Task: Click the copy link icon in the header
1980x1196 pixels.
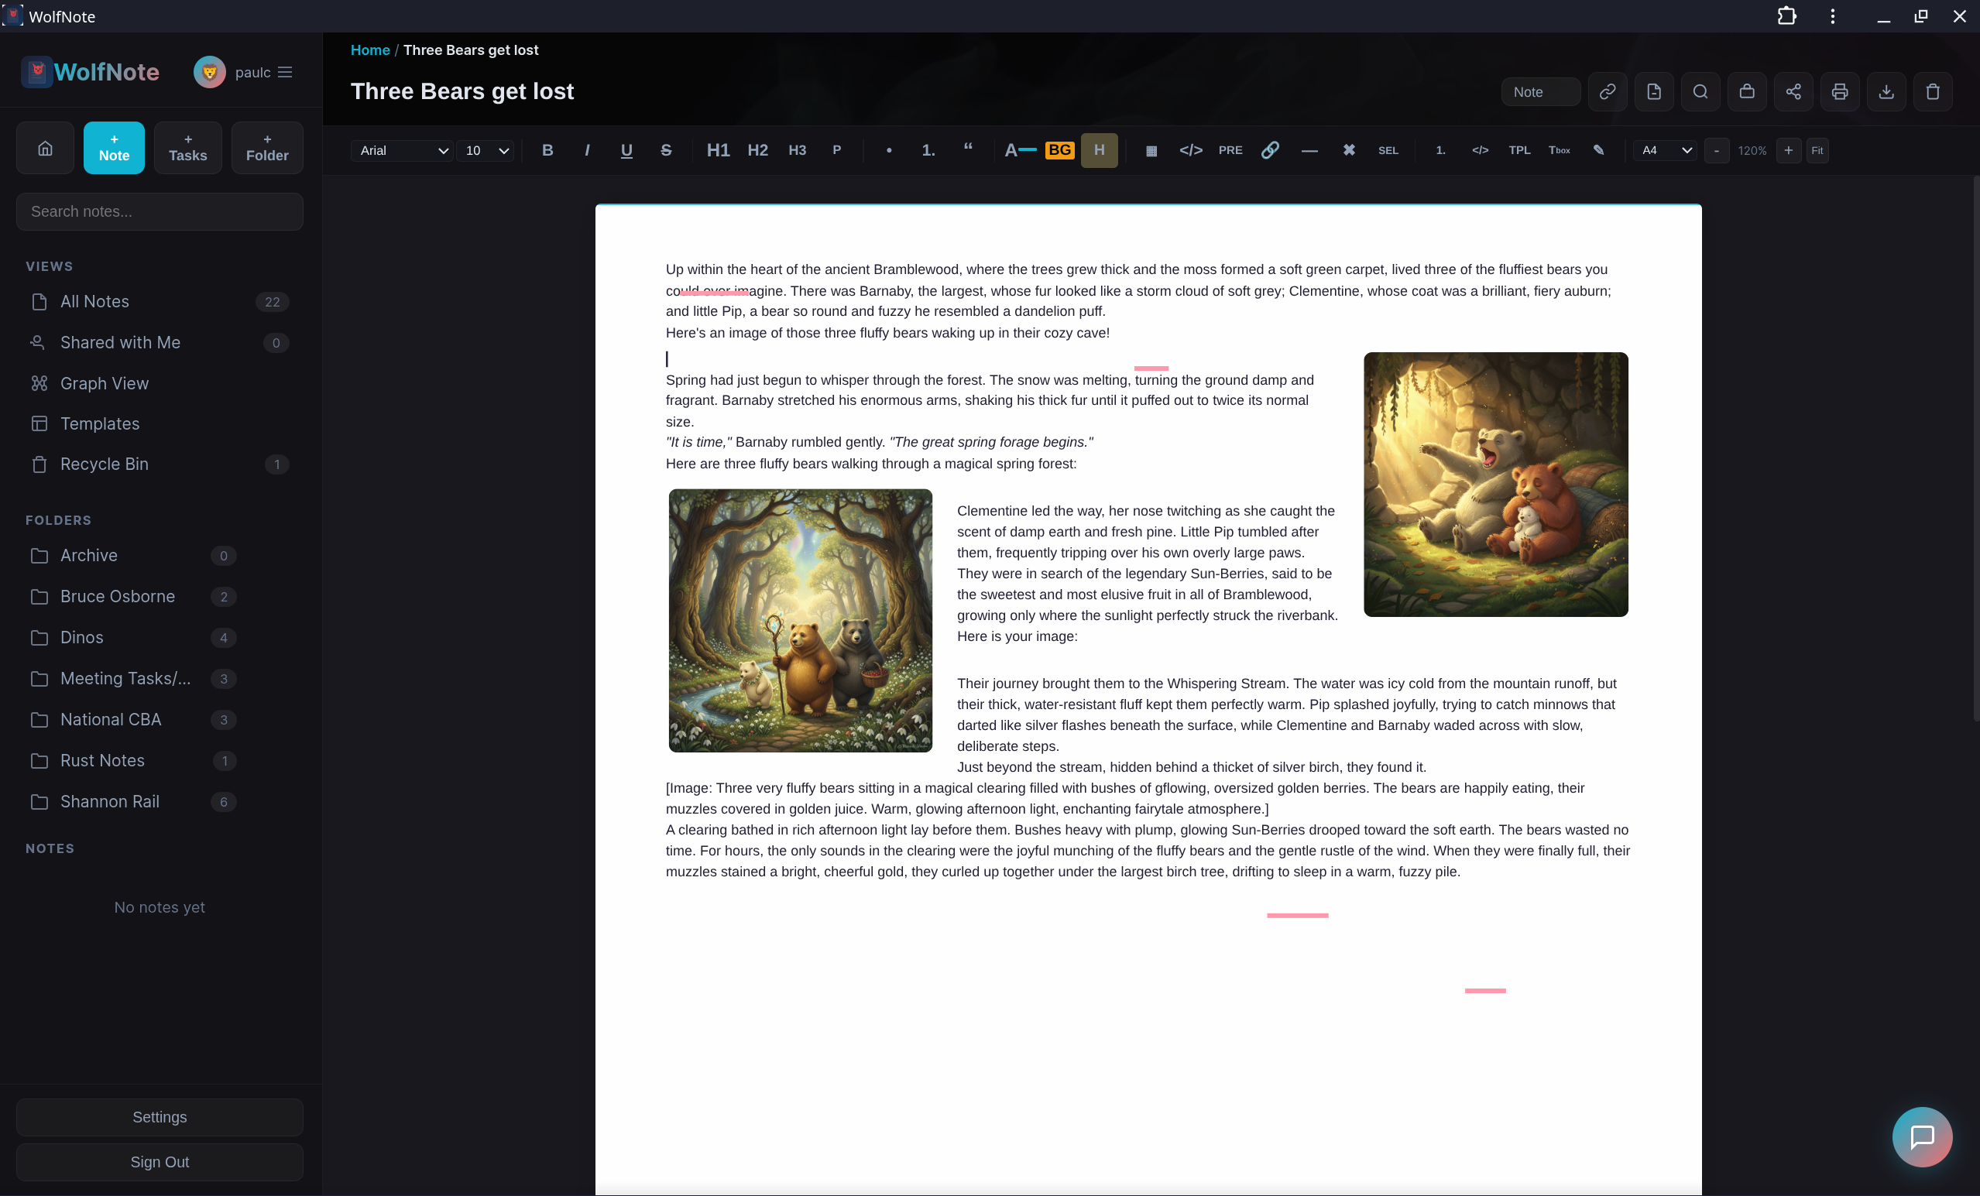Action: click(1606, 91)
